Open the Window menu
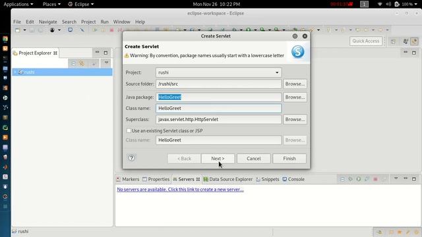Image resolution: width=422 pixels, height=237 pixels. [x=121, y=22]
